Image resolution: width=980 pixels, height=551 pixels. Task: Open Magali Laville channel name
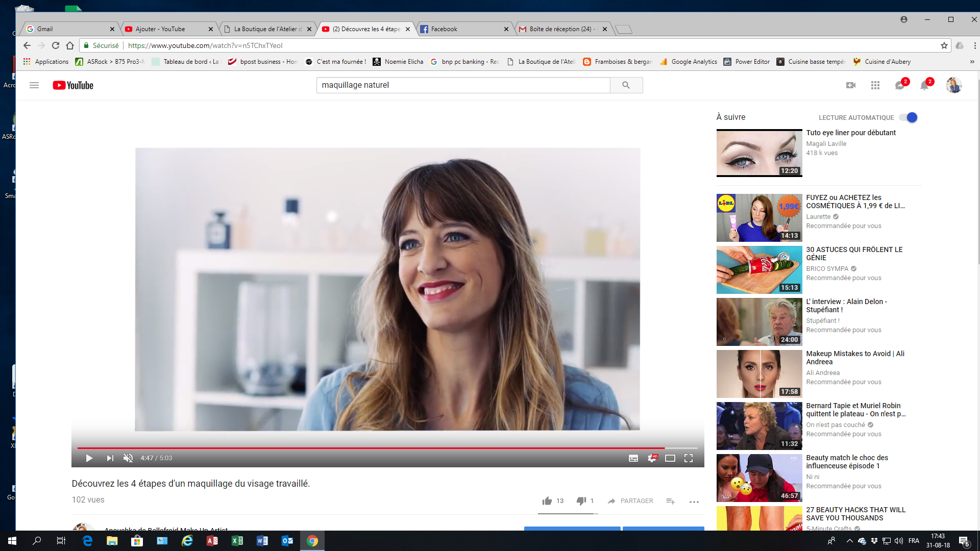coord(826,144)
